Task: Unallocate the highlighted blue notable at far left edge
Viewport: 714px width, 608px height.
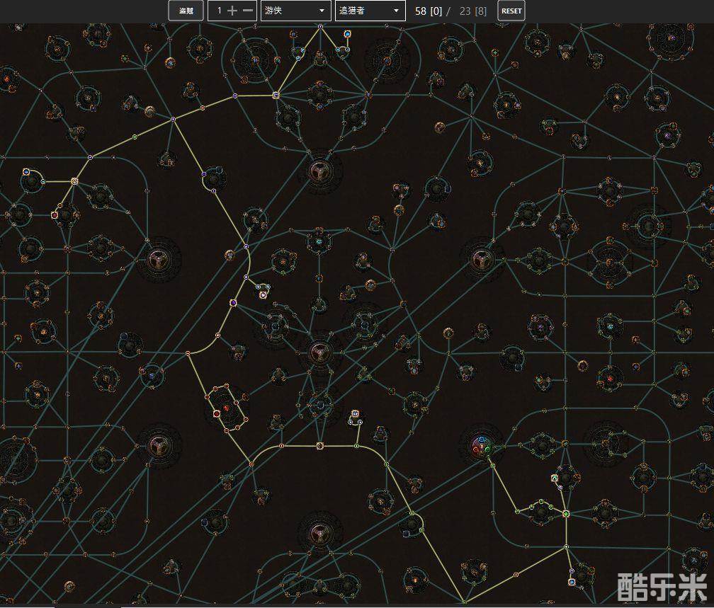Action: pos(26,172)
